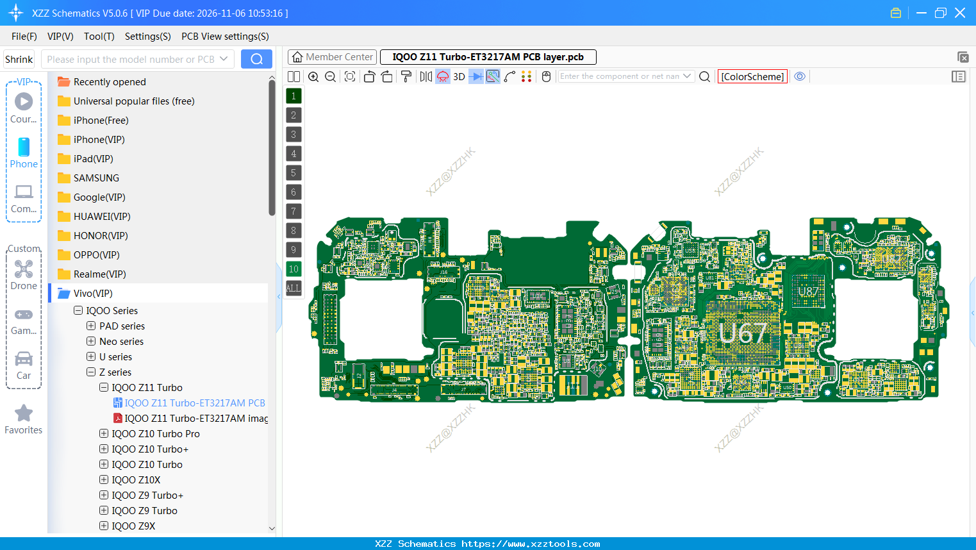
Task: Open the colored dots net color icon
Action: pyautogui.click(x=527, y=76)
